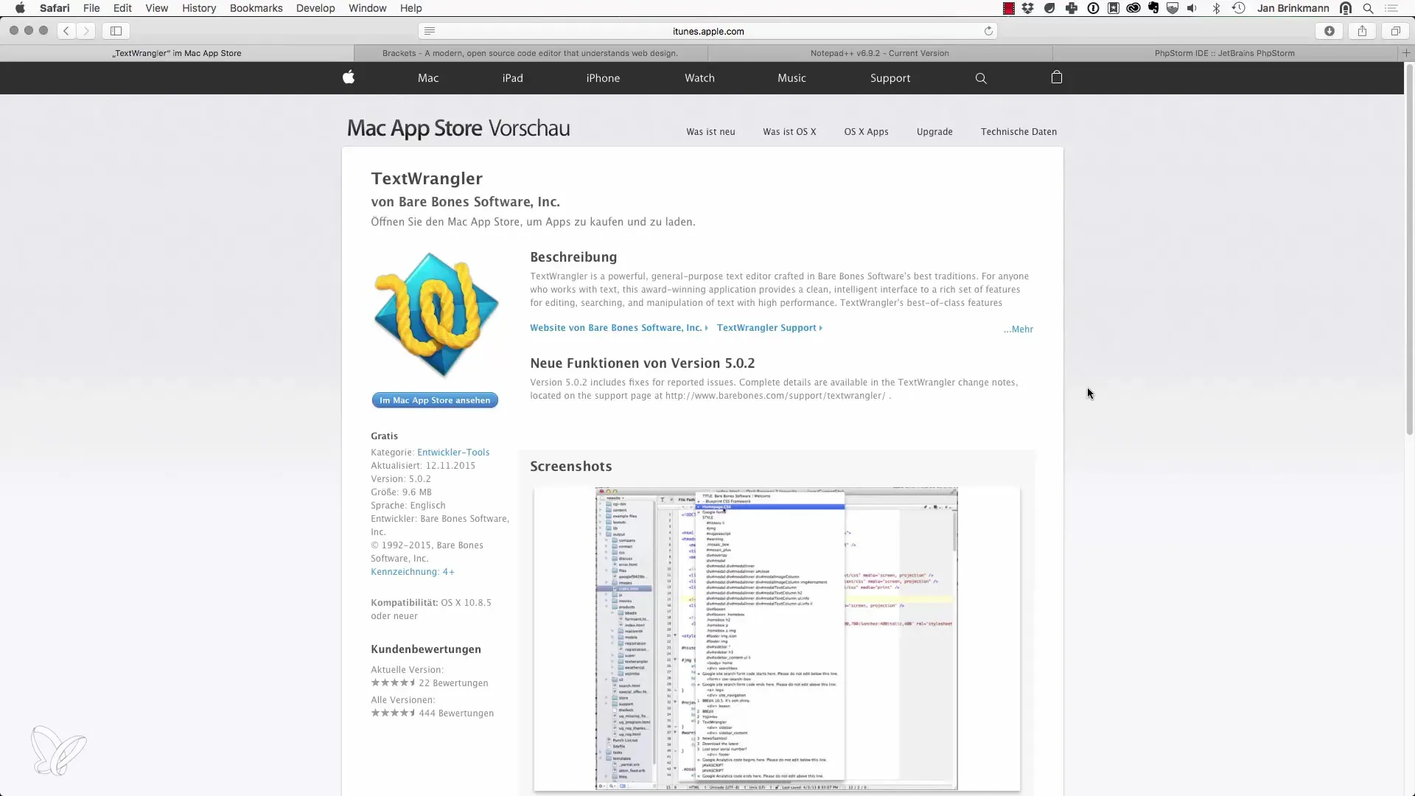Open Time Machine menu bar icon
This screenshot has width=1415, height=796.
click(x=1239, y=8)
